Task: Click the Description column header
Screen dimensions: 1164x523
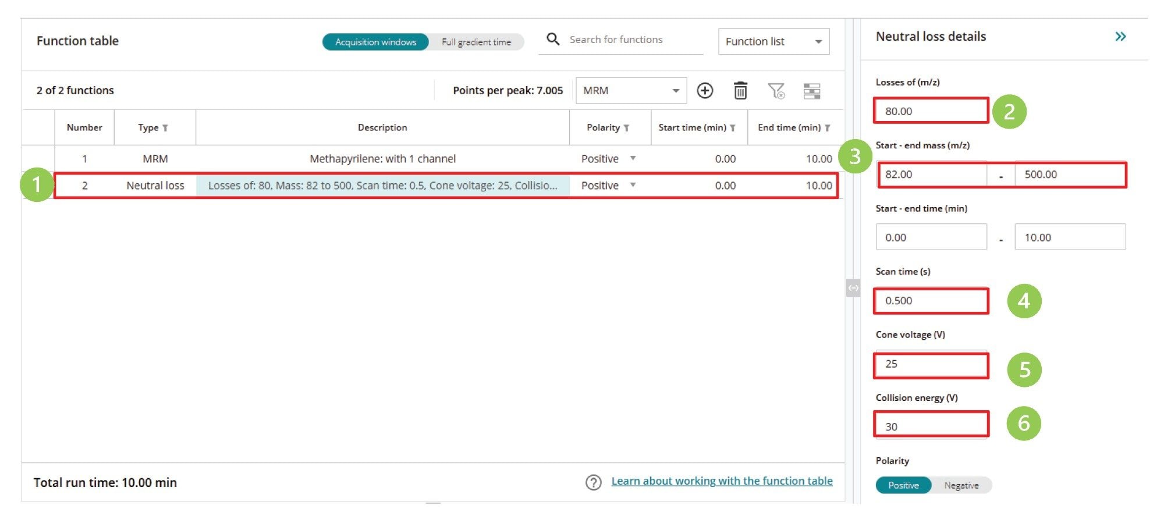Action: [x=382, y=127]
